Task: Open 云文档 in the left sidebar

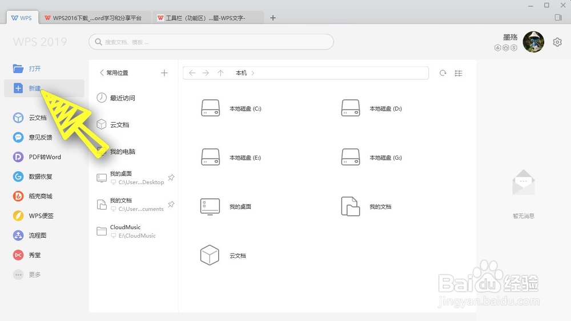Action: tap(30, 118)
